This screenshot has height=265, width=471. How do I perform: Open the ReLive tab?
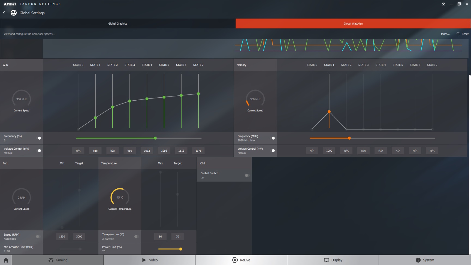[241, 260]
